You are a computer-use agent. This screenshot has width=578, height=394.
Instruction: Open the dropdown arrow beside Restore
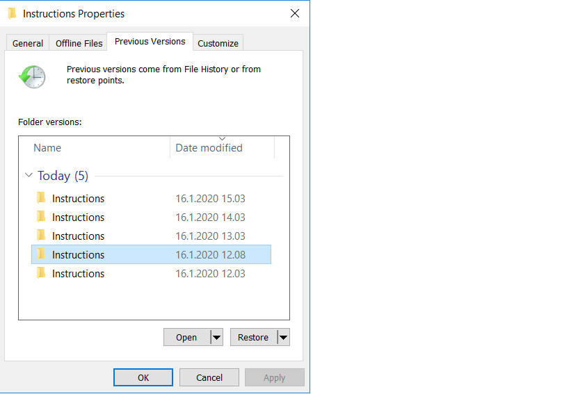(282, 338)
